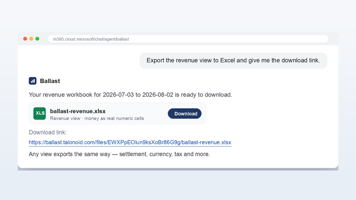
Task: Click the green XLS file icon
Action: pyautogui.click(x=39, y=113)
